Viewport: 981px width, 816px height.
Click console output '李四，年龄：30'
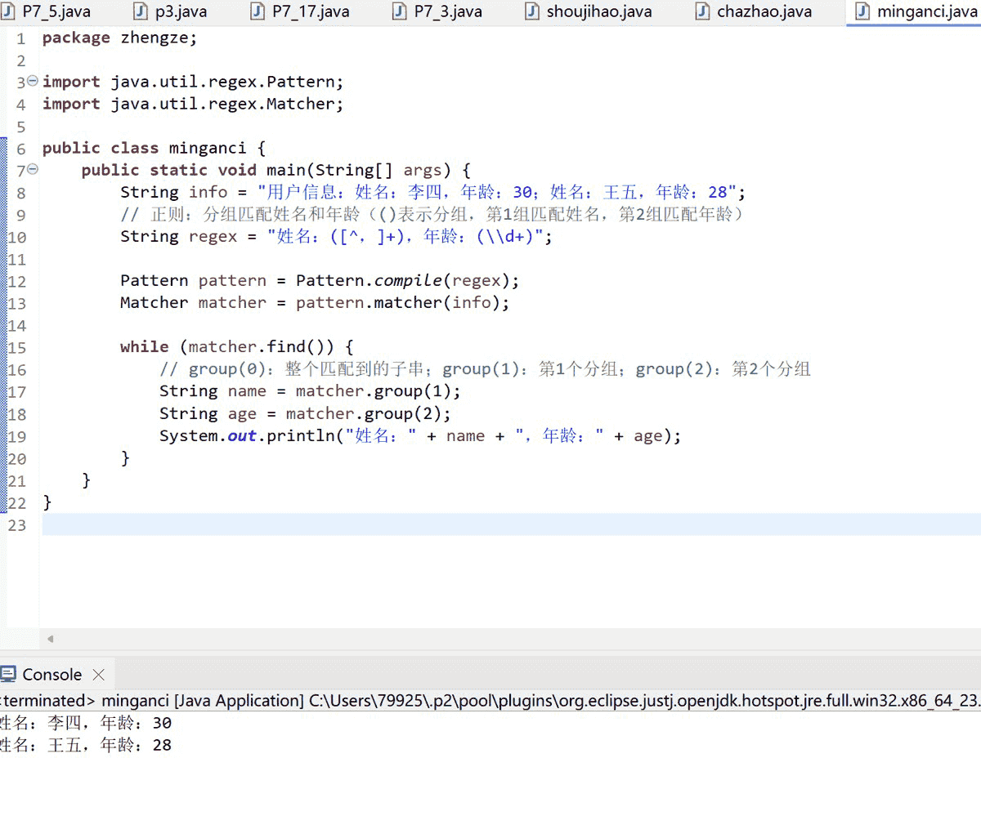pos(110,723)
